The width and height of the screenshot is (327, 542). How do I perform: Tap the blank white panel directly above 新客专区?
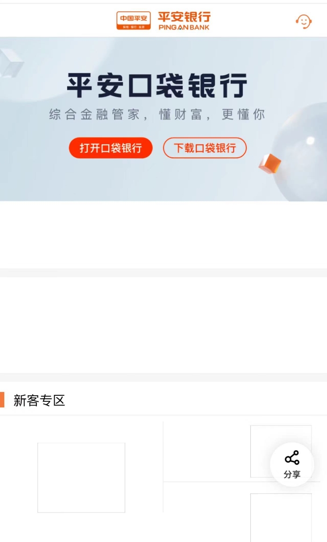click(x=163, y=325)
